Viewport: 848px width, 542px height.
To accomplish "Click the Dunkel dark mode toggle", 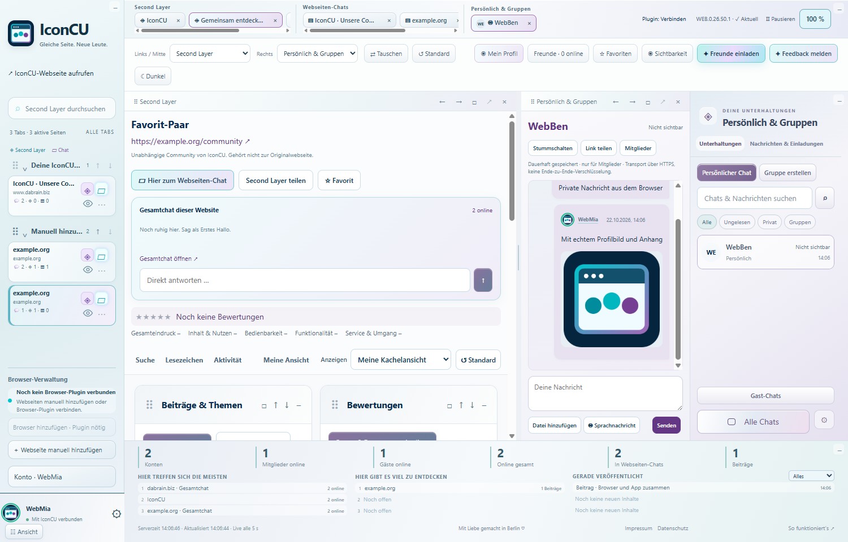I will [x=153, y=76].
